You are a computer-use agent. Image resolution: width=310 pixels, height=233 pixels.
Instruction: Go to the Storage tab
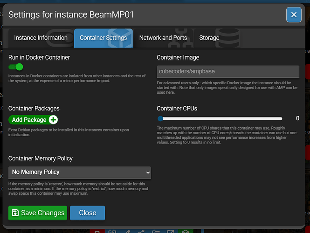209,38
